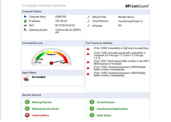
Task: Open the Missing Service Packs sensor
Action: click(46, 109)
